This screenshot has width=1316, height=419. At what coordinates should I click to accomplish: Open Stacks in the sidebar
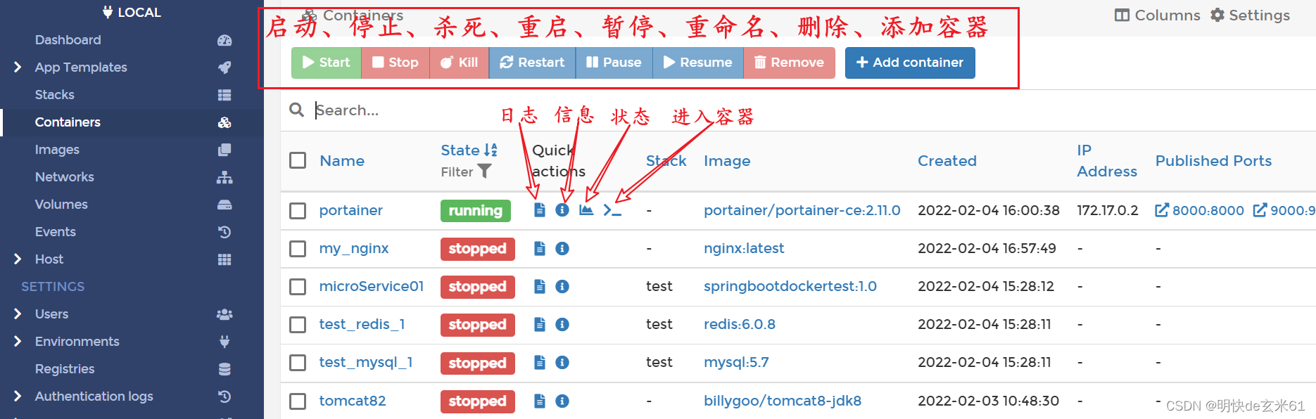(x=55, y=95)
